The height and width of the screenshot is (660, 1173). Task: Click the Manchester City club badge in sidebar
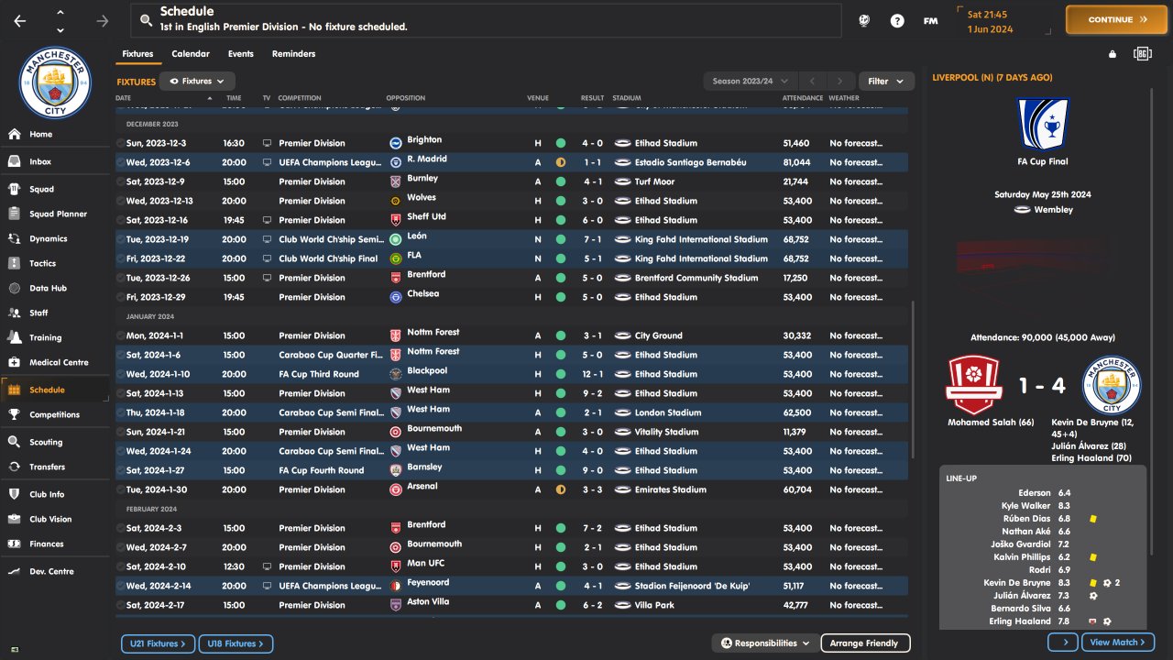[x=56, y=82]
